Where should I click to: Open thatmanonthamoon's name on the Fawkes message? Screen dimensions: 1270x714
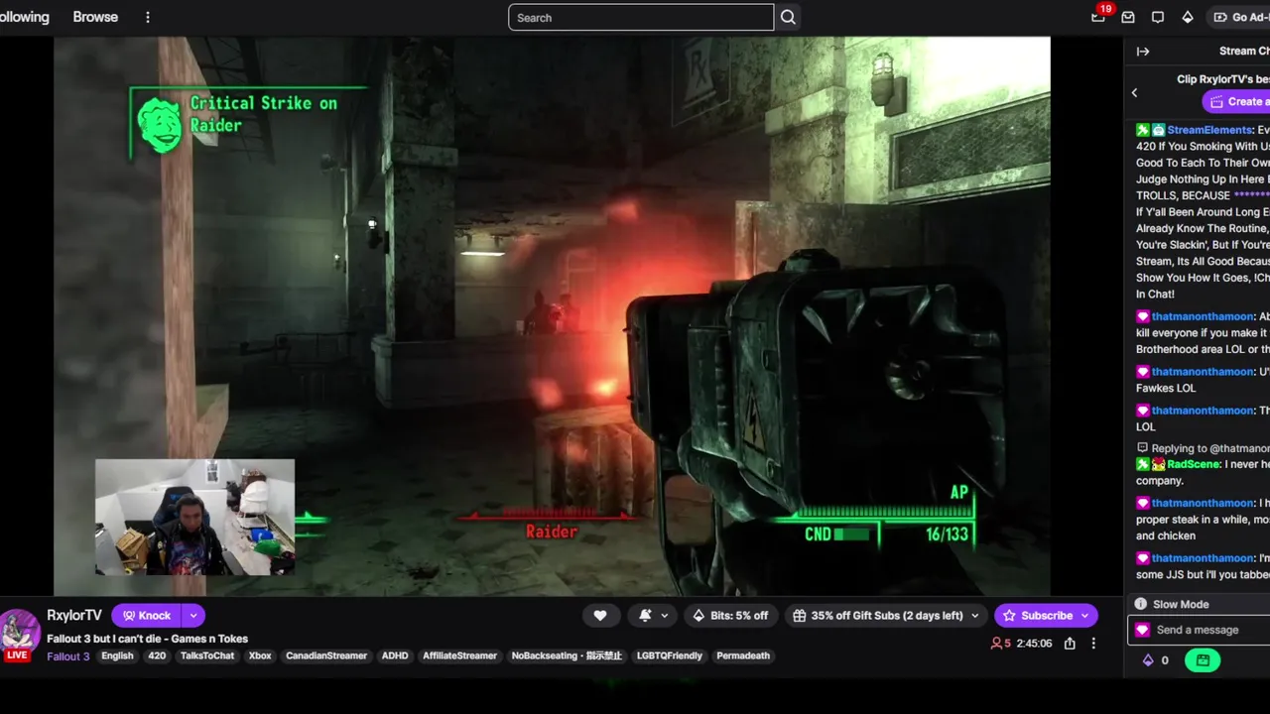tap(1203, 372)
